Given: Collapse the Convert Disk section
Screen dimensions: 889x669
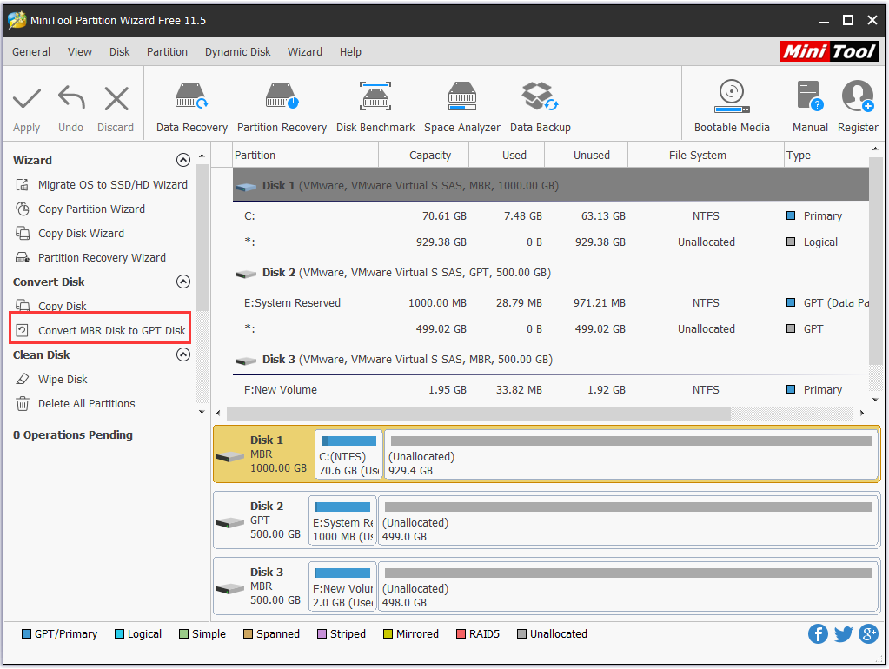Looking at the screenshot, I should pos(183,282).
